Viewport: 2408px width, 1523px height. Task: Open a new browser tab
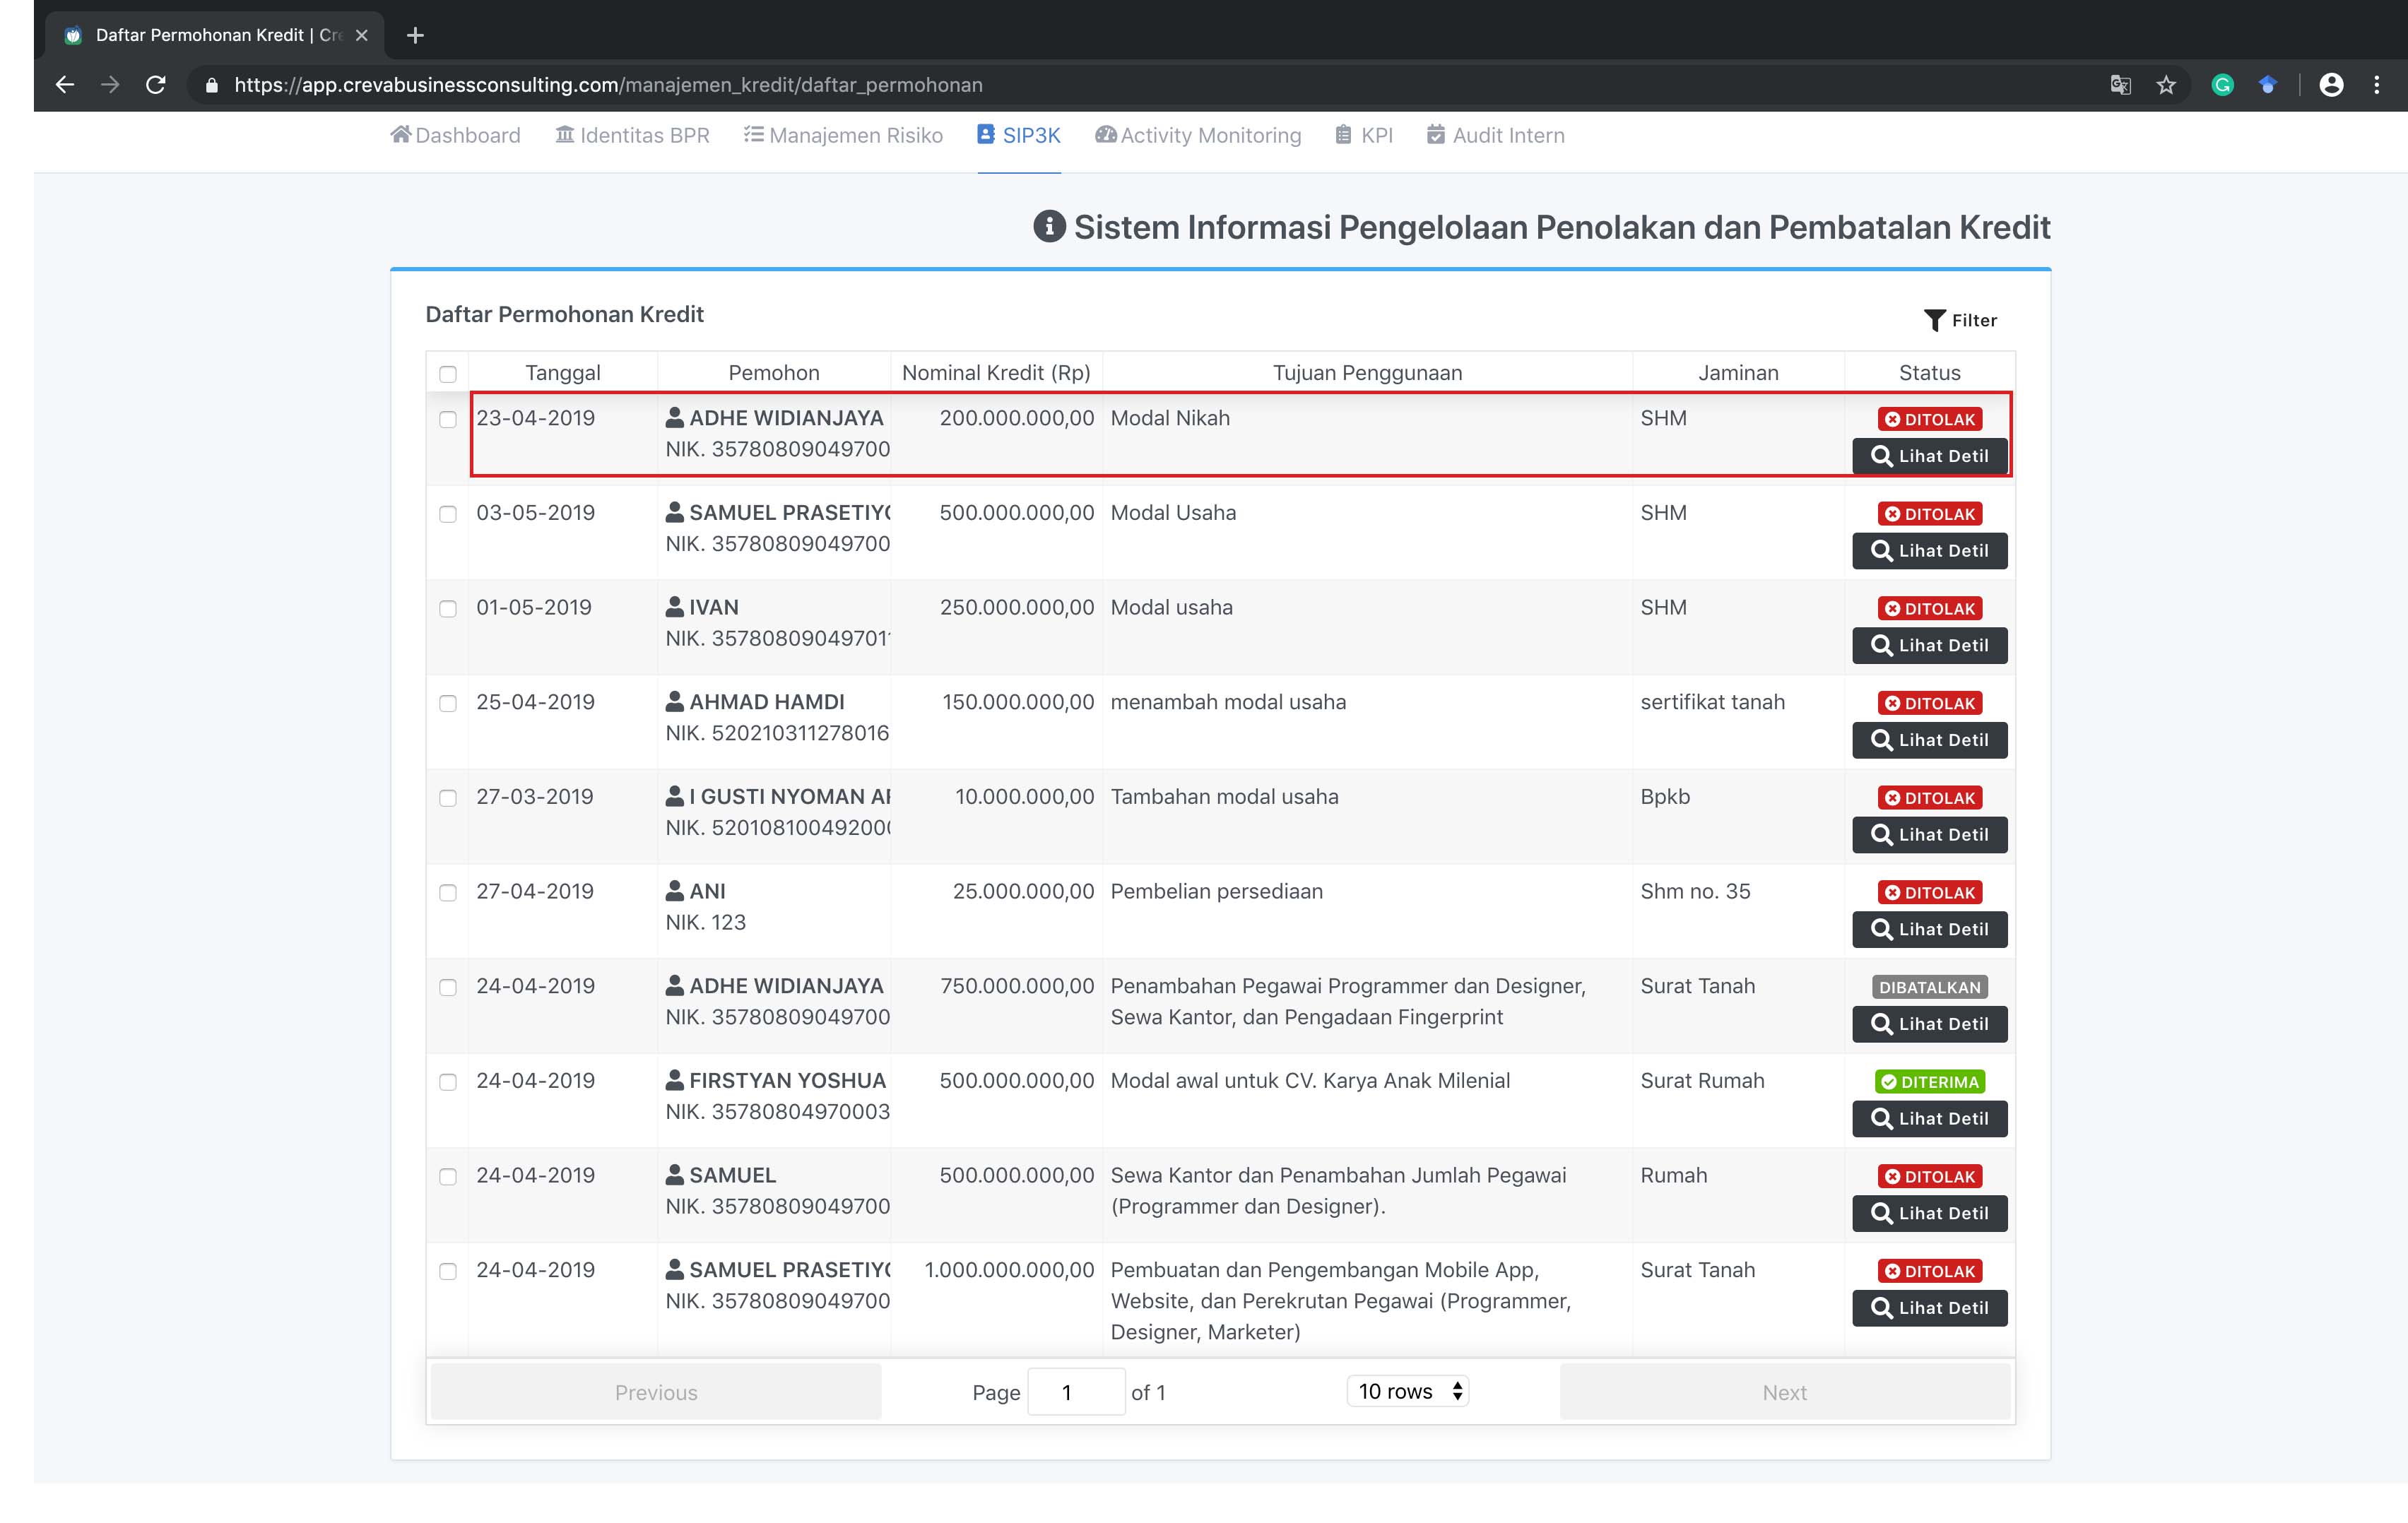point(415,35)
